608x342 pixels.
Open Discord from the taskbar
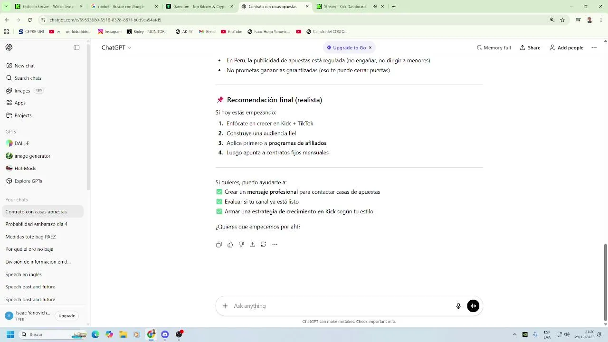tap(165, 334)
